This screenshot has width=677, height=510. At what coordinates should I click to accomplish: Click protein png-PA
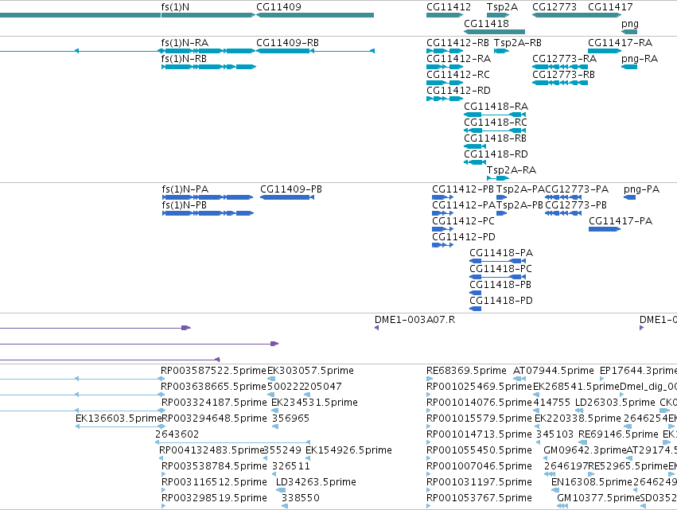(x=630, y=197)
